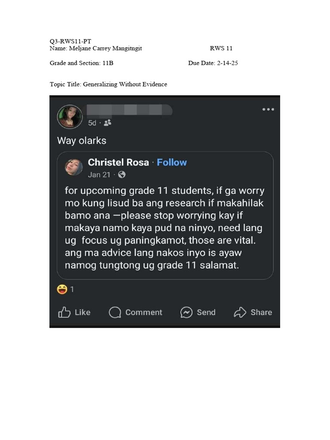Open the sharer's profile picture at top

(x=70, y=116)
